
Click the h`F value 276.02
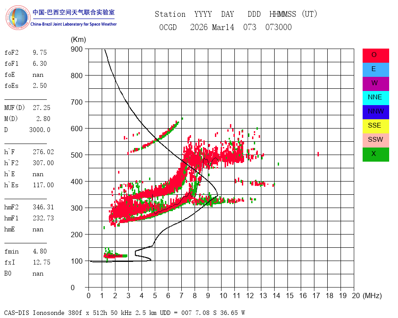click(43, 151)
